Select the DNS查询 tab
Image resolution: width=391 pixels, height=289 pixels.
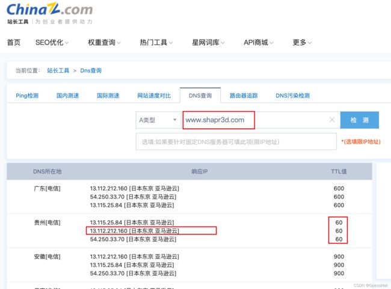[200, 96]
